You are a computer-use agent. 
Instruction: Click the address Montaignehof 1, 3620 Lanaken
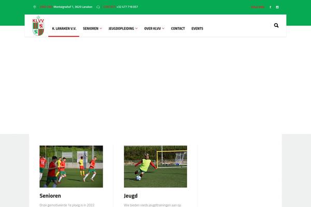click(73, 7)
